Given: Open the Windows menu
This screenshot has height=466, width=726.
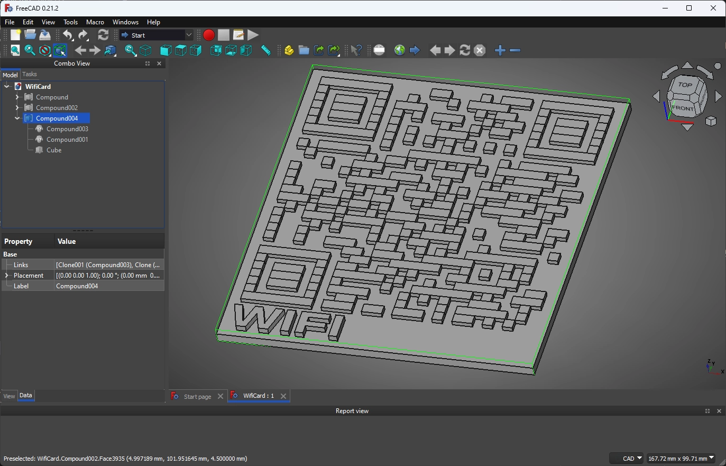Looking at the screenshot, I should (x=125, y=22).
